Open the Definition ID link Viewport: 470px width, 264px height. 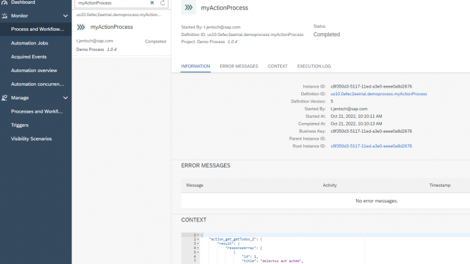coord(379,94)
